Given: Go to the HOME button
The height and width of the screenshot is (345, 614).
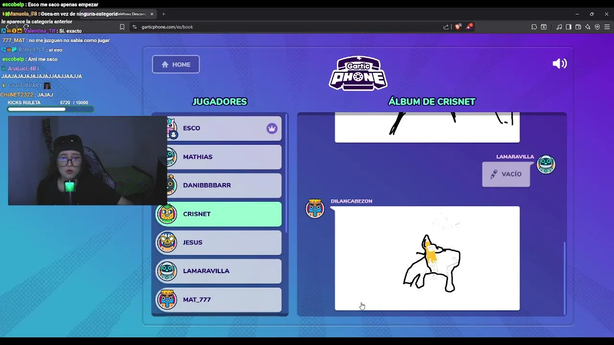Looking at the screenshot, I should tap(176, 65).
